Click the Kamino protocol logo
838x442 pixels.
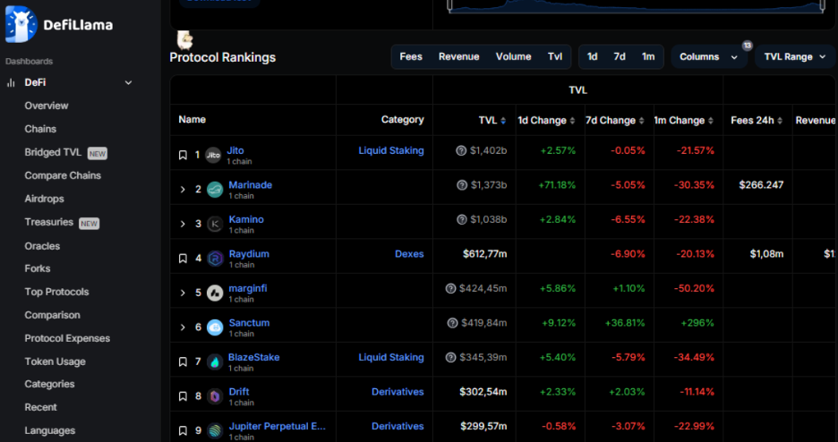point(215,225)
